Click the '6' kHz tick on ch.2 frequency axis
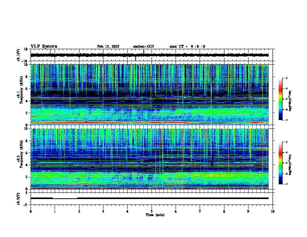This screenshot has width=307, height=237. pos(27,153)
